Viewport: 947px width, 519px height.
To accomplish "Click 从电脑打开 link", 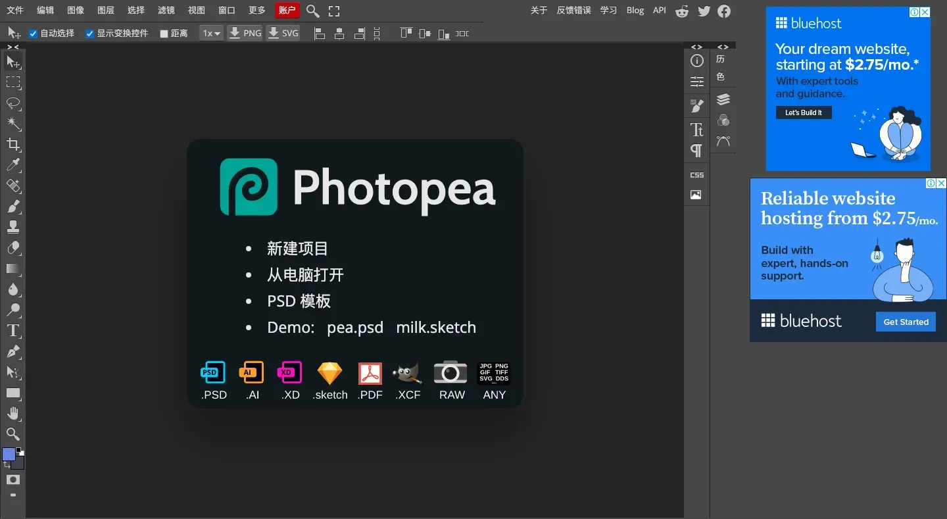I will coord(305,275).
